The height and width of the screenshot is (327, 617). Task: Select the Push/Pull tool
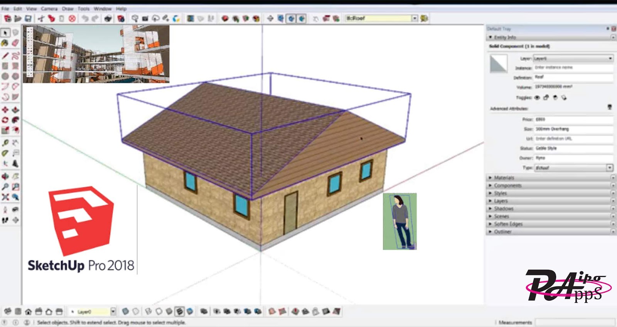pos(15,110)
